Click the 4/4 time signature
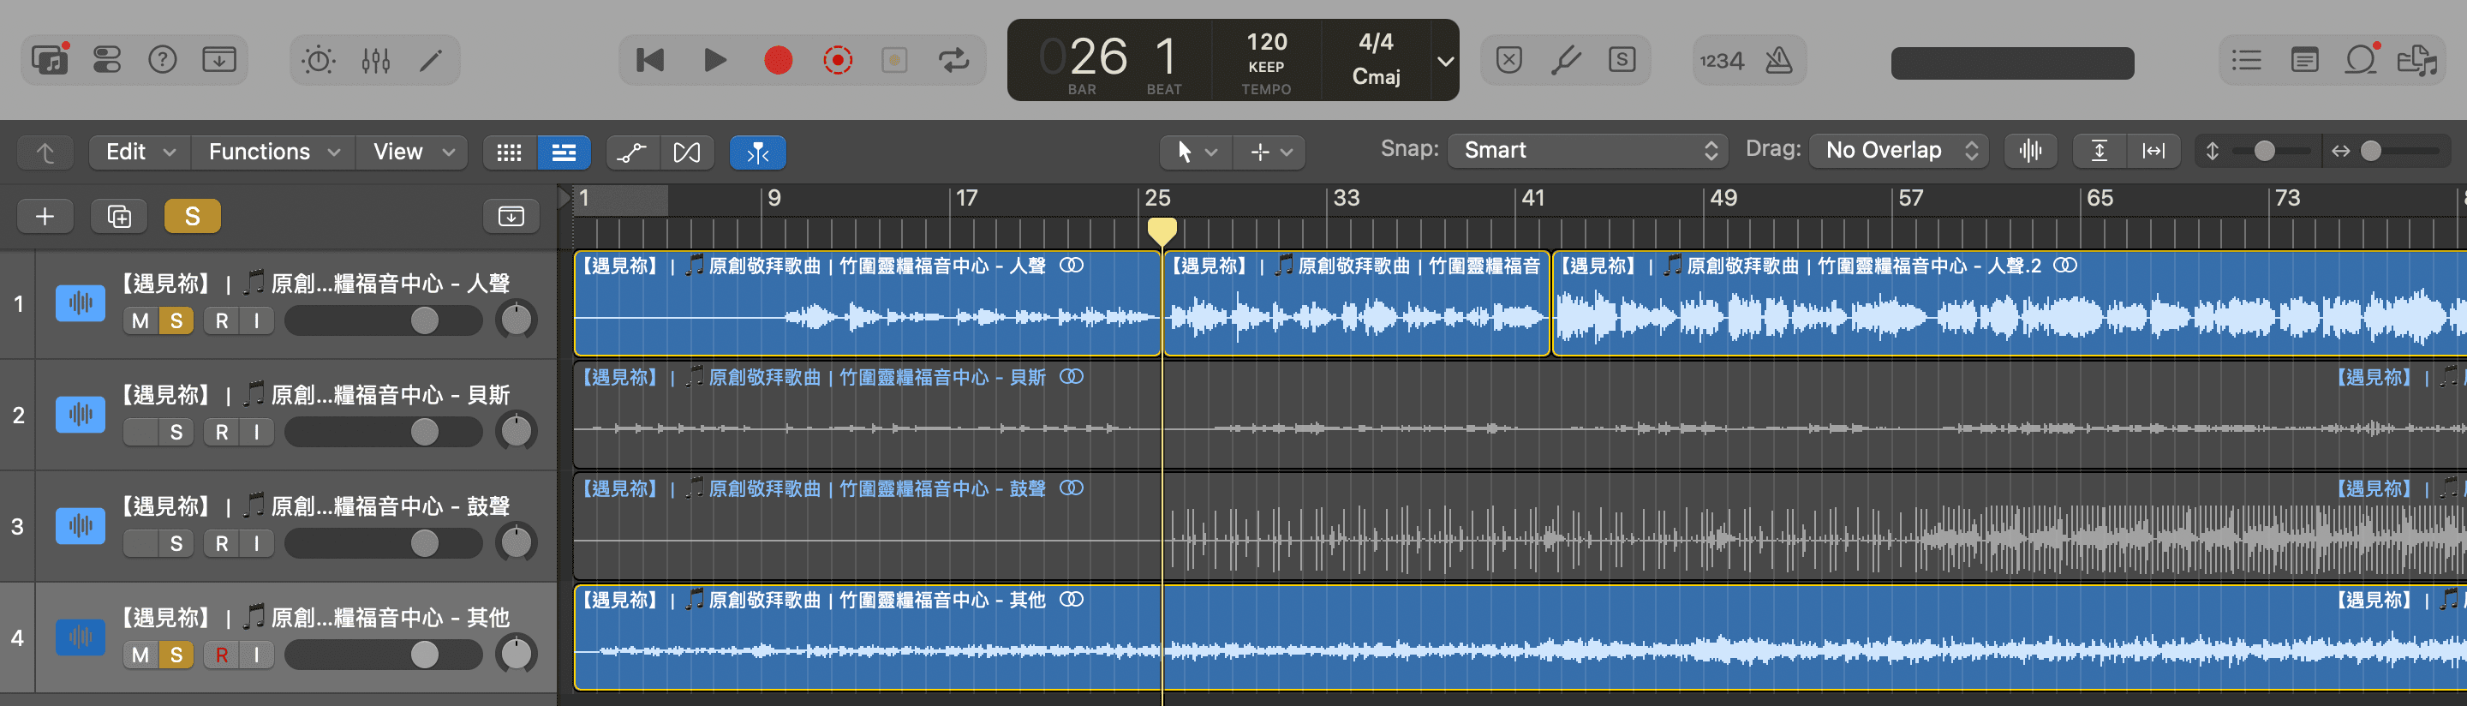The height and width of the screenshot is (706, 2467). 1375,42
